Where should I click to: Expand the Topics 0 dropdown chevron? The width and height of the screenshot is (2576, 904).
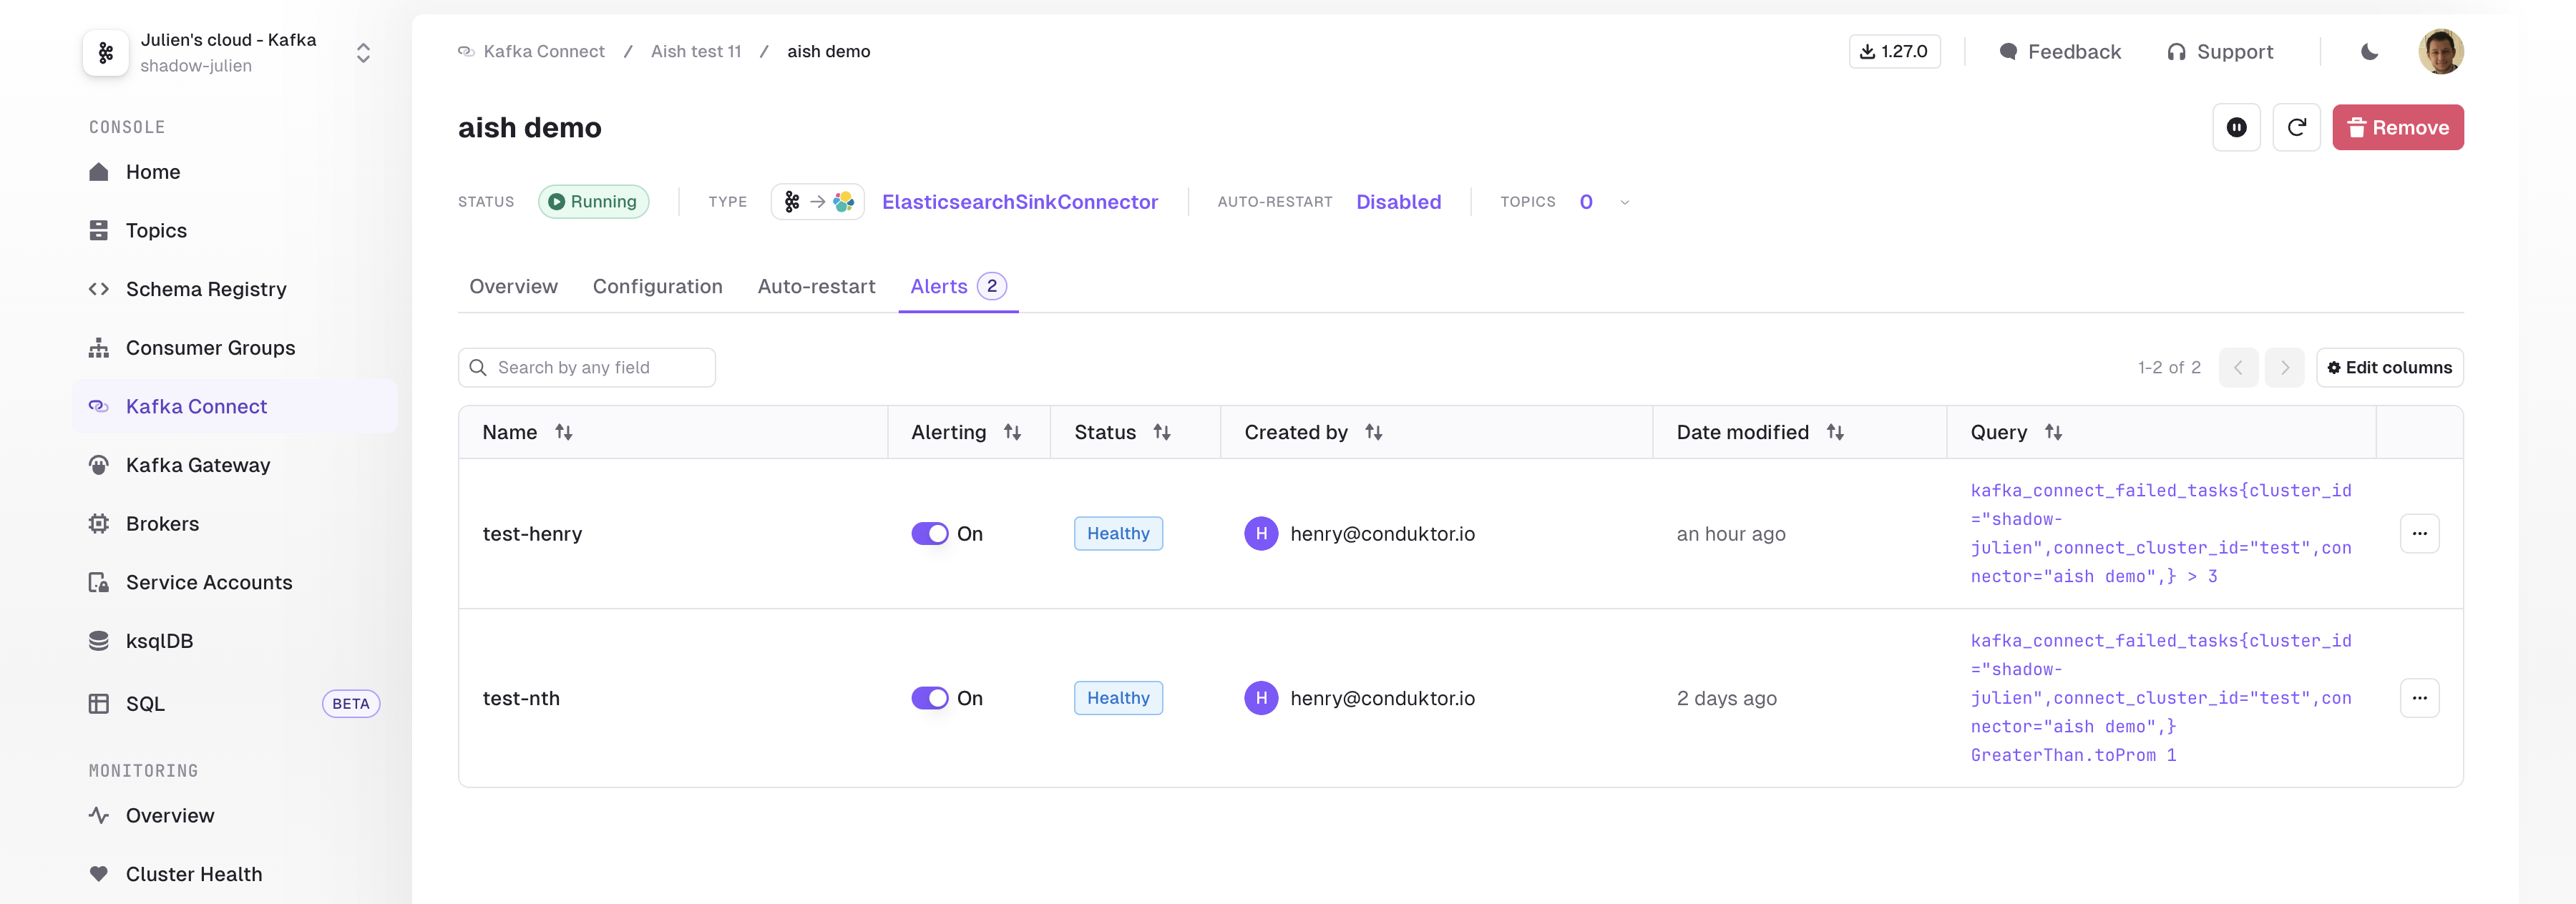tap(1624, 203)
